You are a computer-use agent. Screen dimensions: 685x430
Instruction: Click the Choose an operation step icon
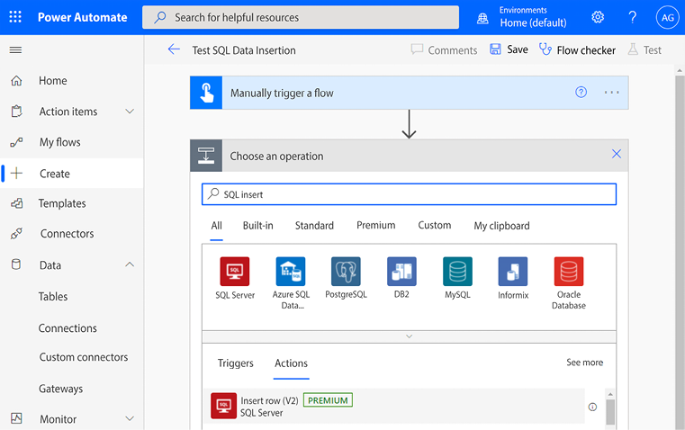[x=206, y=156]
